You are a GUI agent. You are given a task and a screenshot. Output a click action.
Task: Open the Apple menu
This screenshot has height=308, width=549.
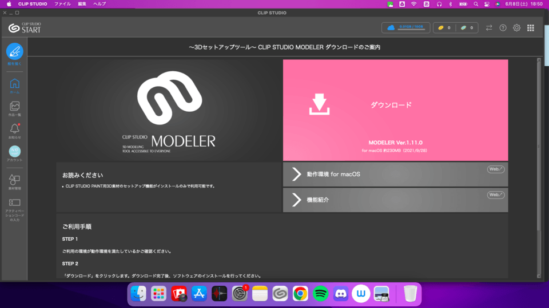click(9, 4)
